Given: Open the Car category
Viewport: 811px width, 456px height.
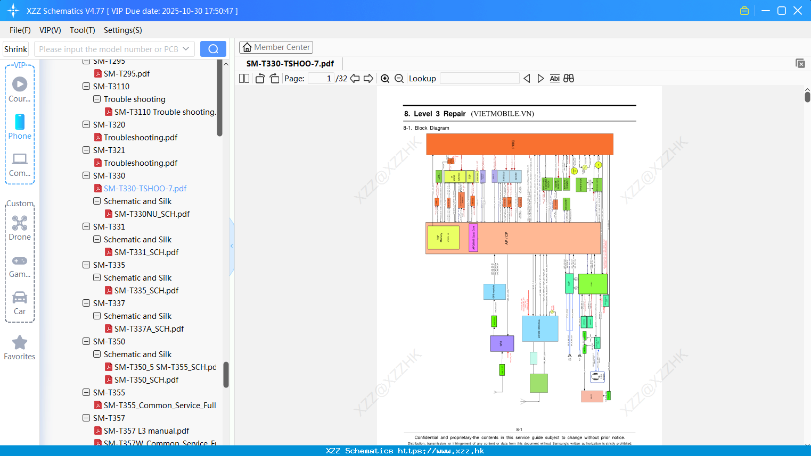Looking at the screenshot, I should [x=20, y=302].
